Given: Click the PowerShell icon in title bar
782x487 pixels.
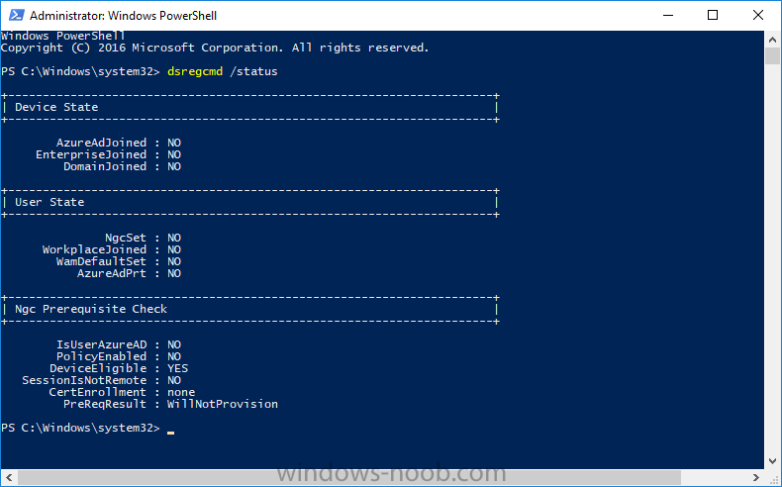Looking at the screenshot, I should click(16, 16).
